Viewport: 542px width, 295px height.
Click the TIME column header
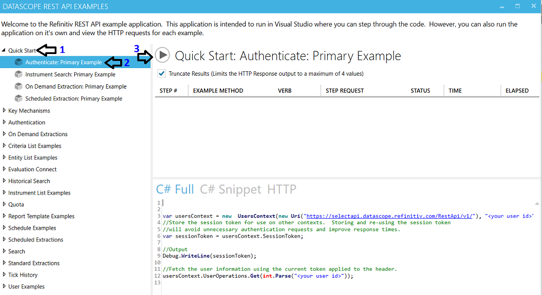point(455,91)
